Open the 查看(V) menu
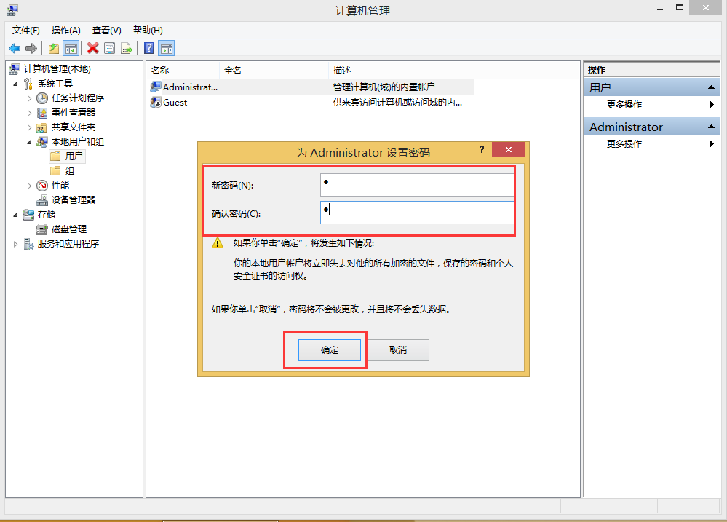The width and height of the screenshot is (727, 522). coord(107,30)
